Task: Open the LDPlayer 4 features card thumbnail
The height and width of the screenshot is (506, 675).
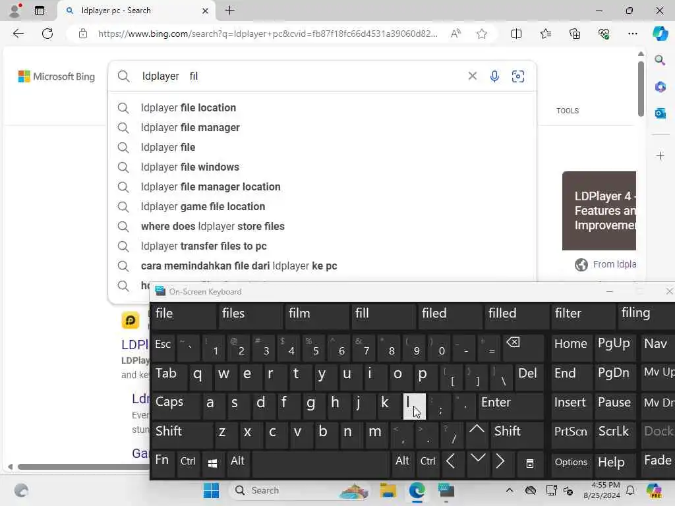Action: click(x=599, y=211)
